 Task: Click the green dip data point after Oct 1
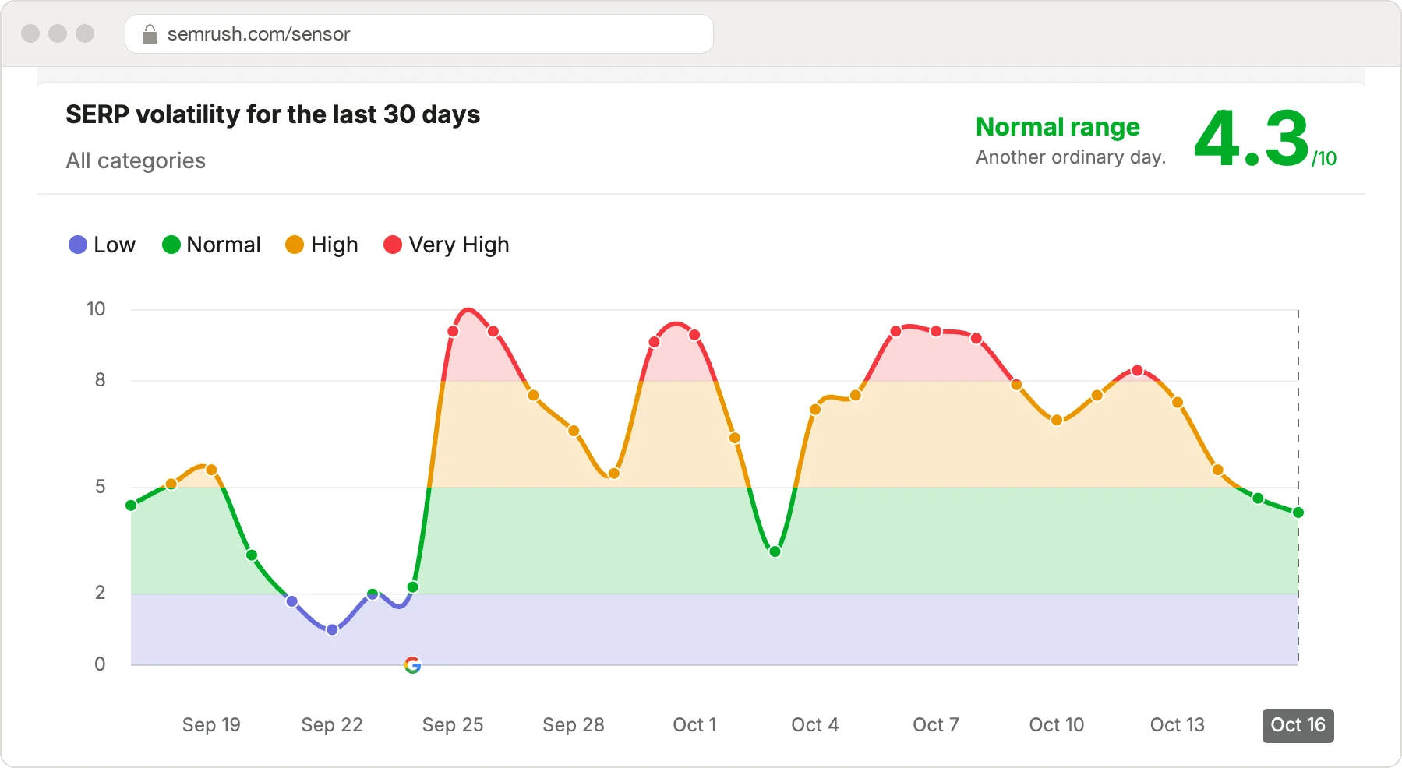pyautogui.click(x=775, y=551)
